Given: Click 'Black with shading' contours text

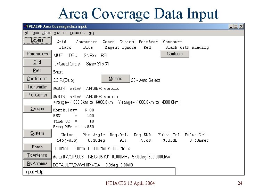Looking at the screenshot, I should coord(187,48).
